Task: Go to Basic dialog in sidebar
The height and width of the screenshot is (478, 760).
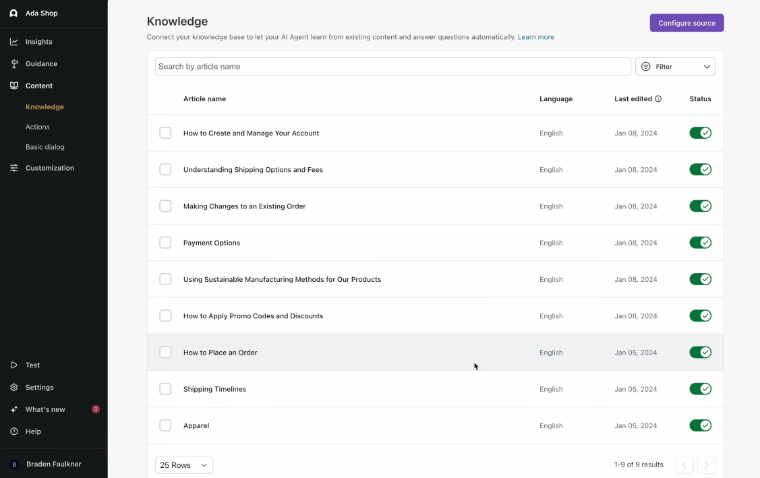Action: [45, 147]
